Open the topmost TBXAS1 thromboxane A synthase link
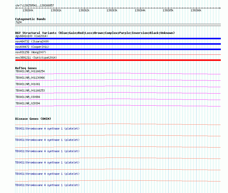This screenshot has width=228, height=193. pyautogui.click(x=47, y=129)
